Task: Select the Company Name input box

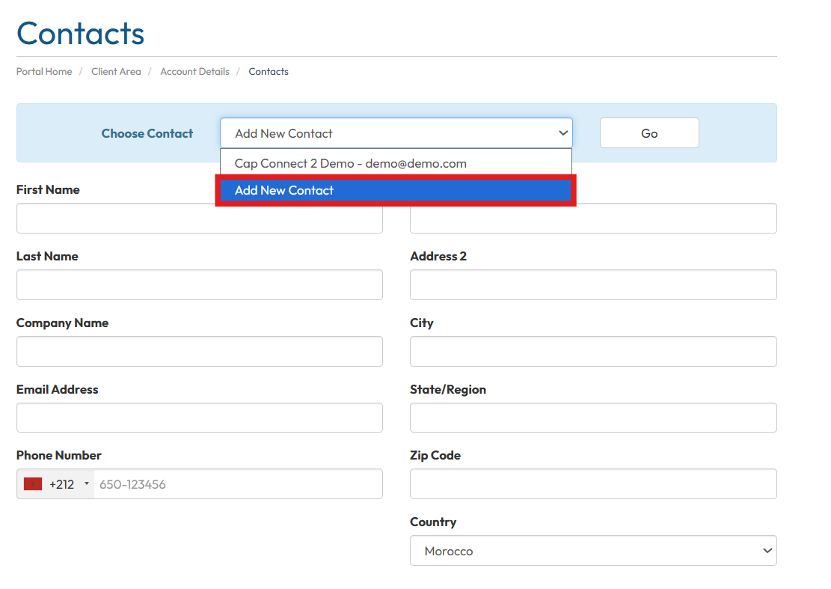Action: tap(199, 352)
